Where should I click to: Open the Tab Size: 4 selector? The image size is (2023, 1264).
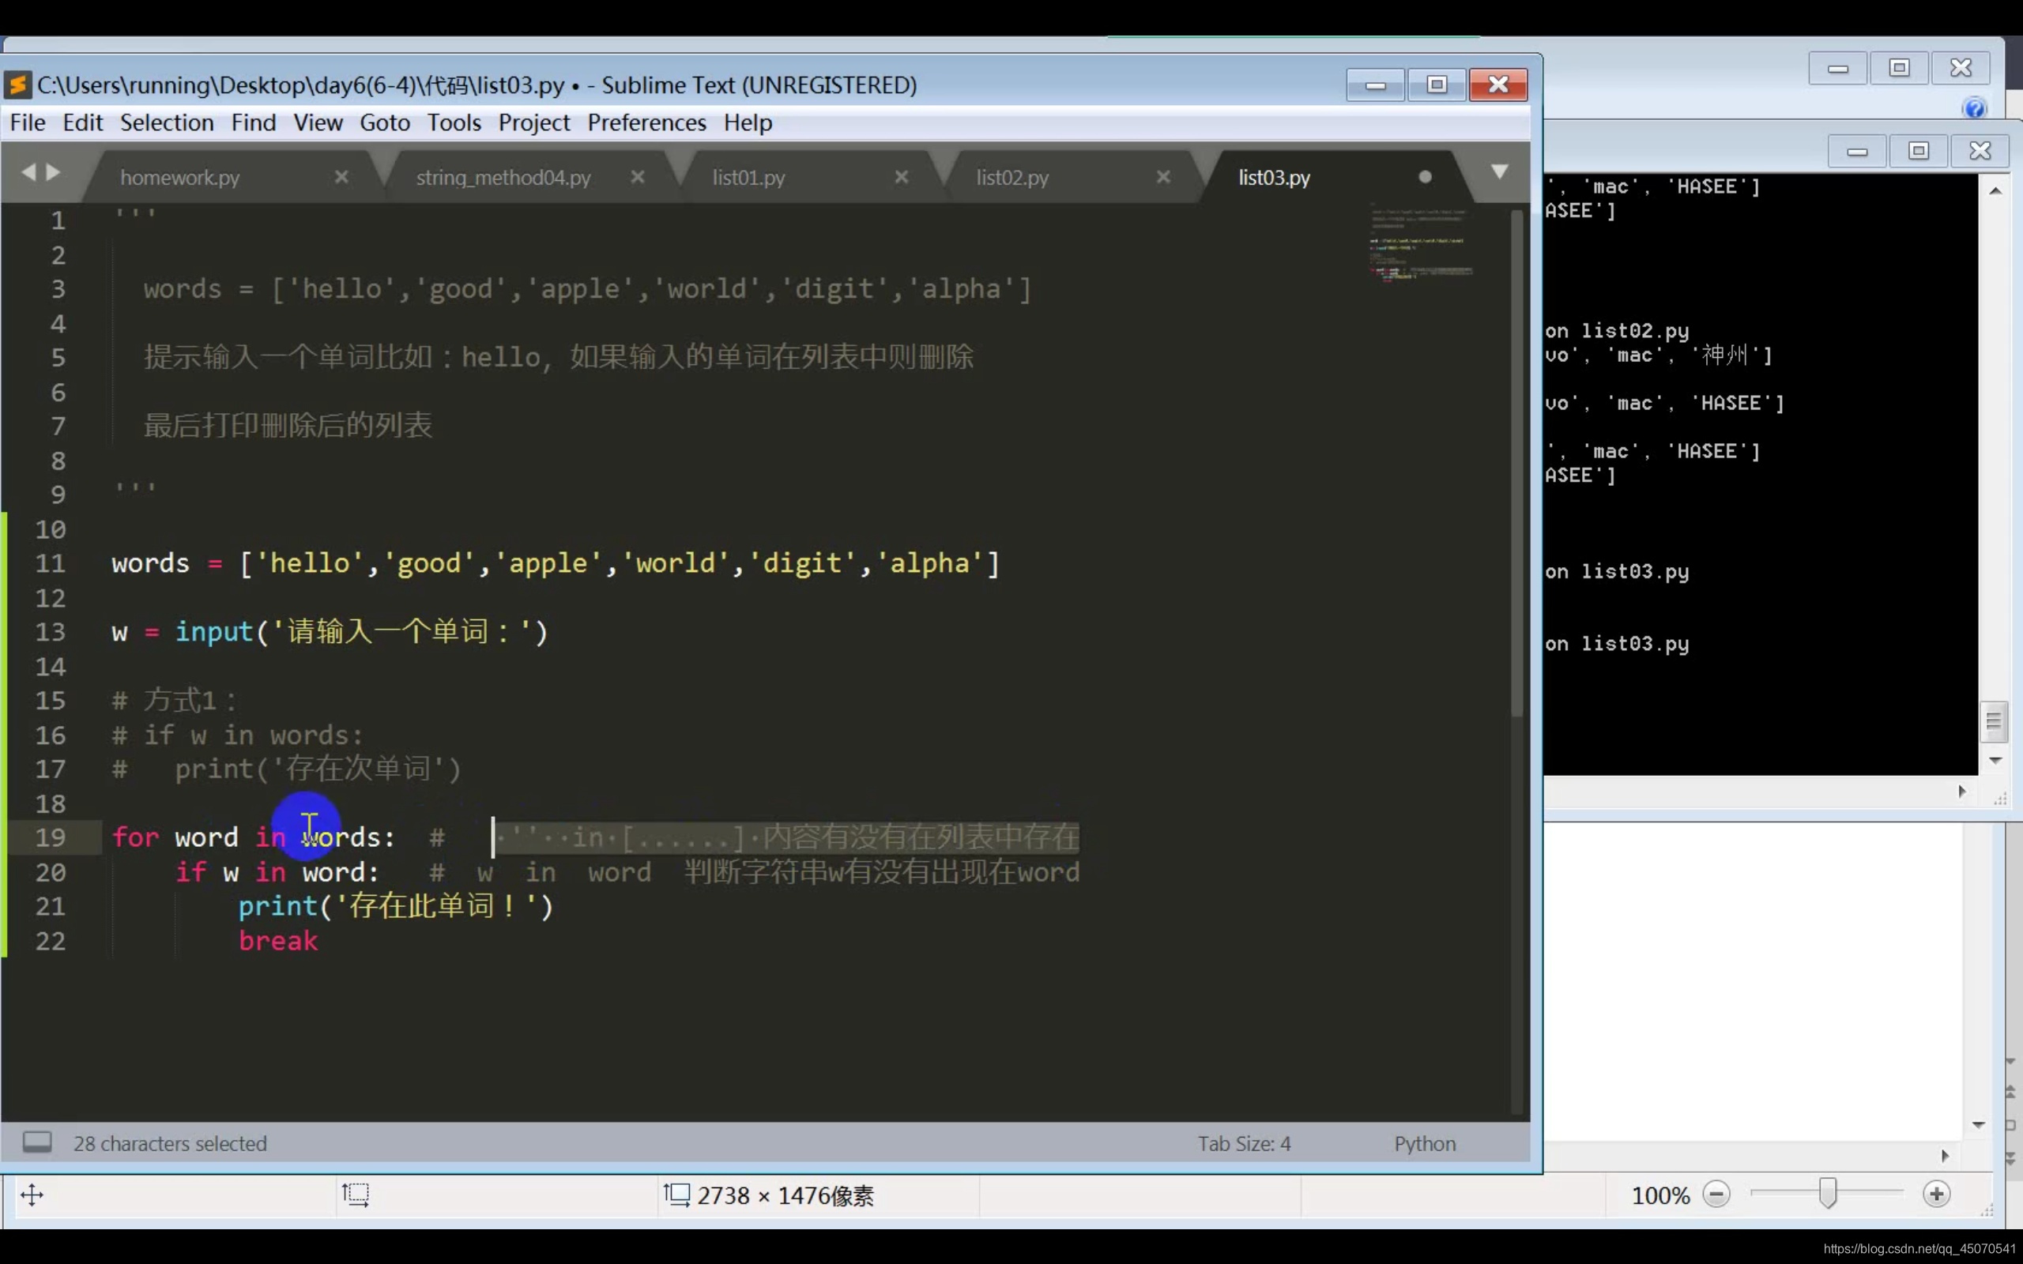click(x=1243, y=1143)
